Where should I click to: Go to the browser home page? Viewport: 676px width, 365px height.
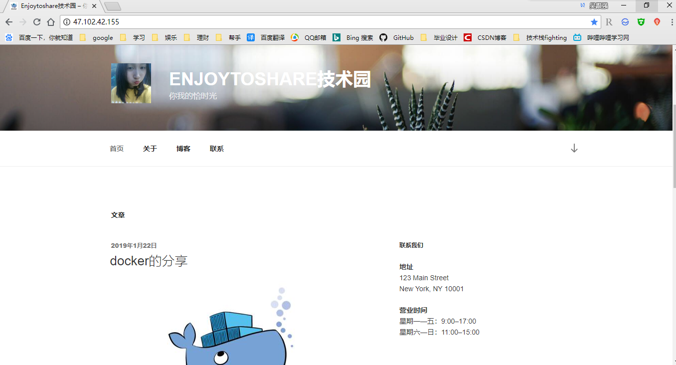52,22
